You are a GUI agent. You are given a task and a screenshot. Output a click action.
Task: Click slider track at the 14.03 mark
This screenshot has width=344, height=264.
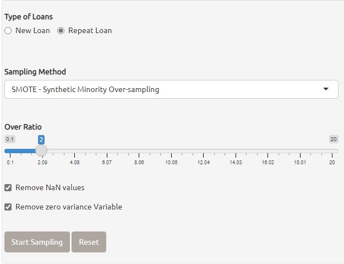[236, 150]
